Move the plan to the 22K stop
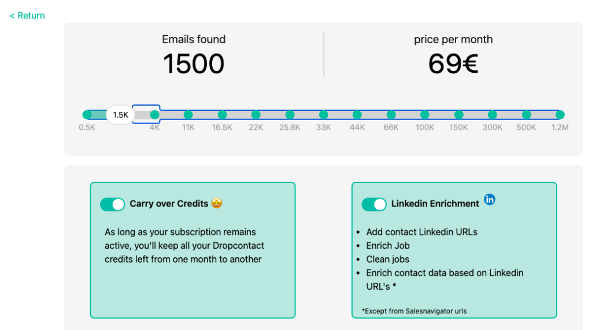The width and height of the screenshot is (592, 330). pos(256,115)
